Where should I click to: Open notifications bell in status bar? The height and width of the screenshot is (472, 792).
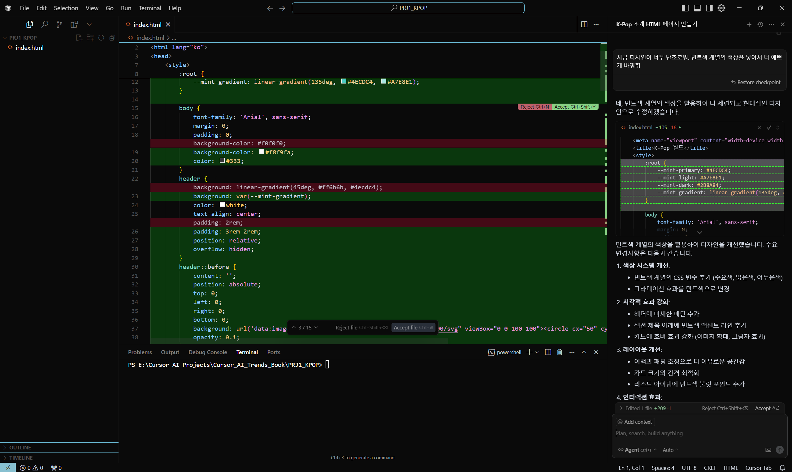coord(782,468)
